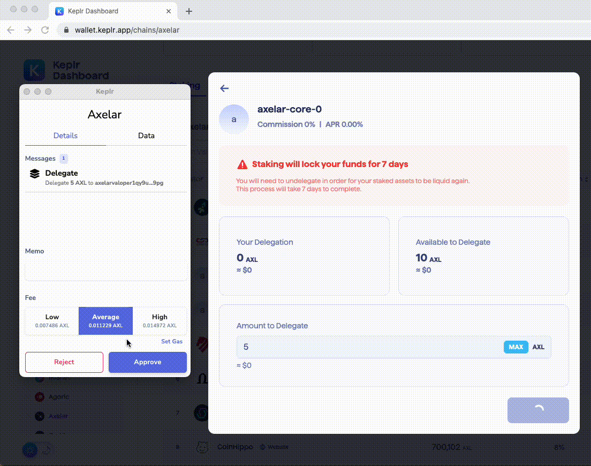Click the 'Available to Delegate' 10 AXL value
This screenshot has height=466, width=591.
coord(428,258)
